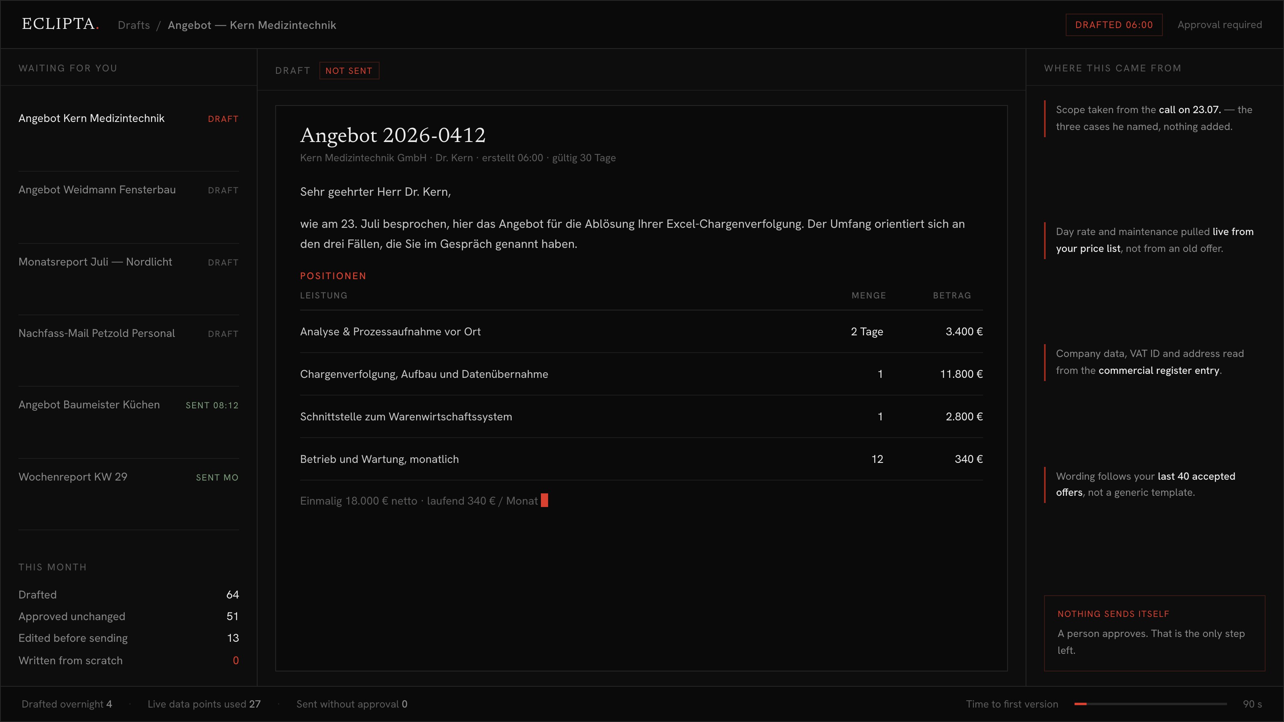
Task: Open Nachfass-Mail Petzold Personal draft
Action: click(x=128, y=350)
